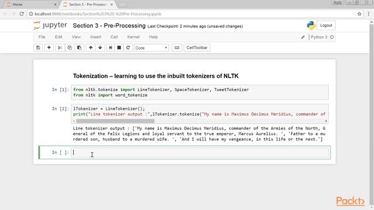Viewport: 374px width, 210px height.
Task: Move selected cell up arrow
Action: [x=91, y=48]
